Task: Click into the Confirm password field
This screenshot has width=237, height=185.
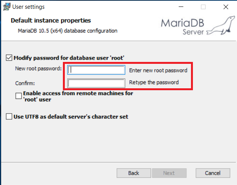Action: [x=96, y=83]
